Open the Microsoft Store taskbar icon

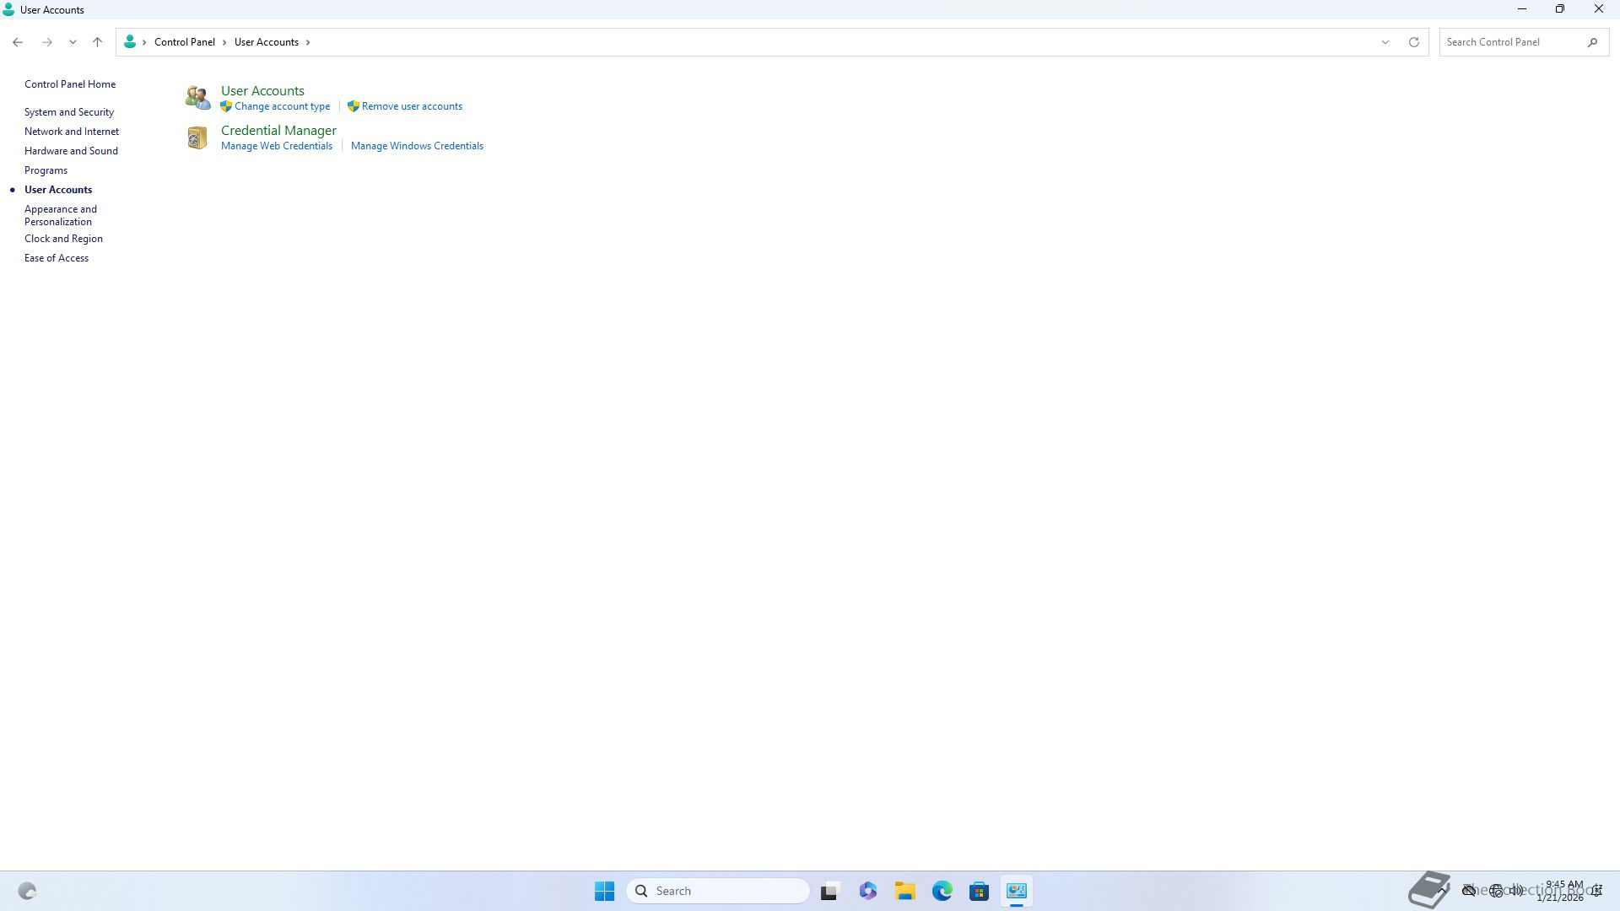pos(979,891)
